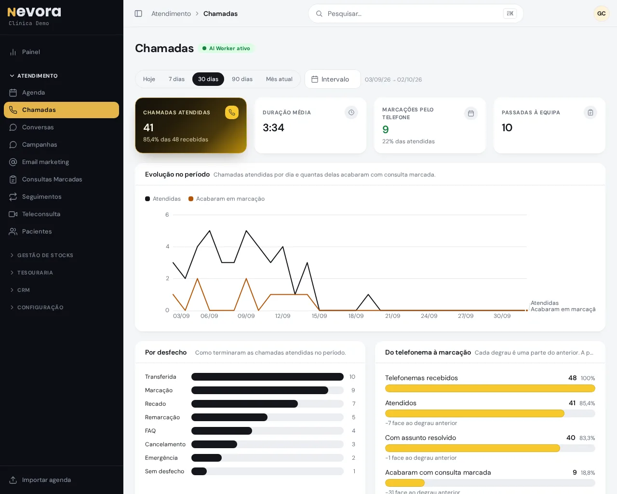This screenshot has height=494, width=617.
Task: Click the phone icon on Chamadas atendidas card
Action: point(232,112)
